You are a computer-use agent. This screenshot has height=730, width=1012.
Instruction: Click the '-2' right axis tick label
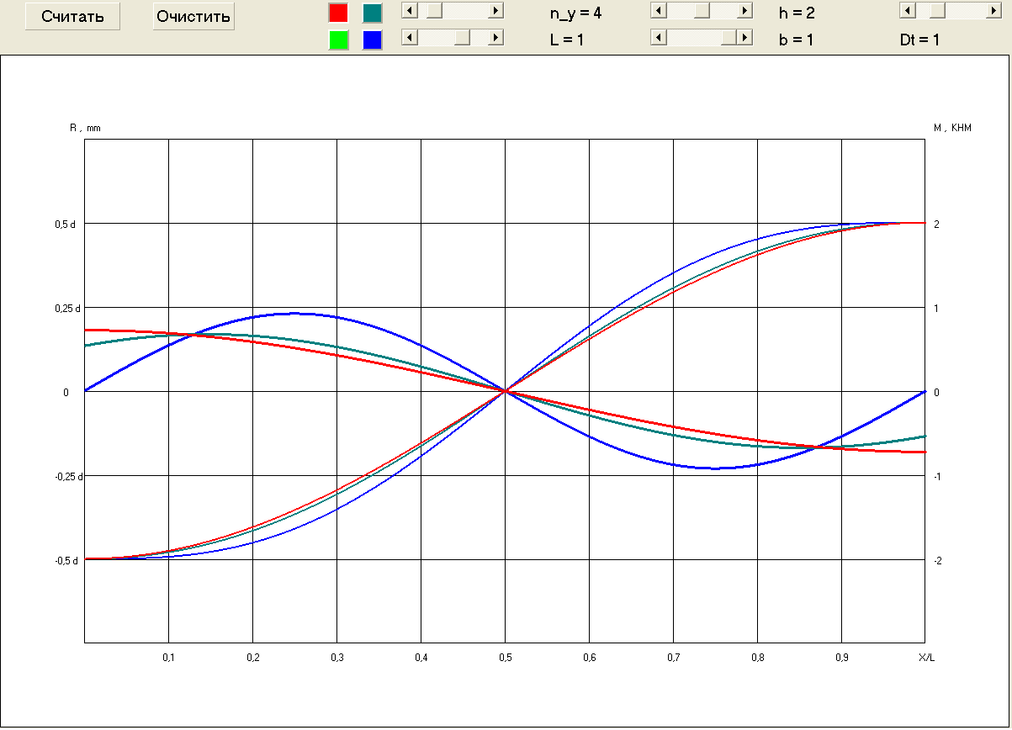936,560
